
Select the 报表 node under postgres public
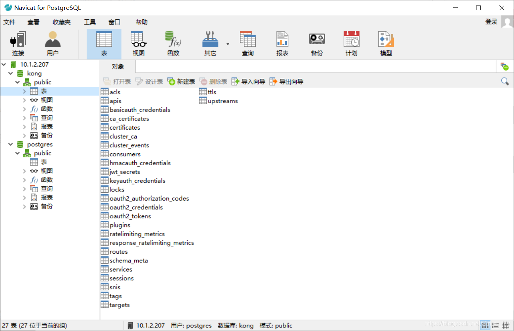click(x=47, y=197)
